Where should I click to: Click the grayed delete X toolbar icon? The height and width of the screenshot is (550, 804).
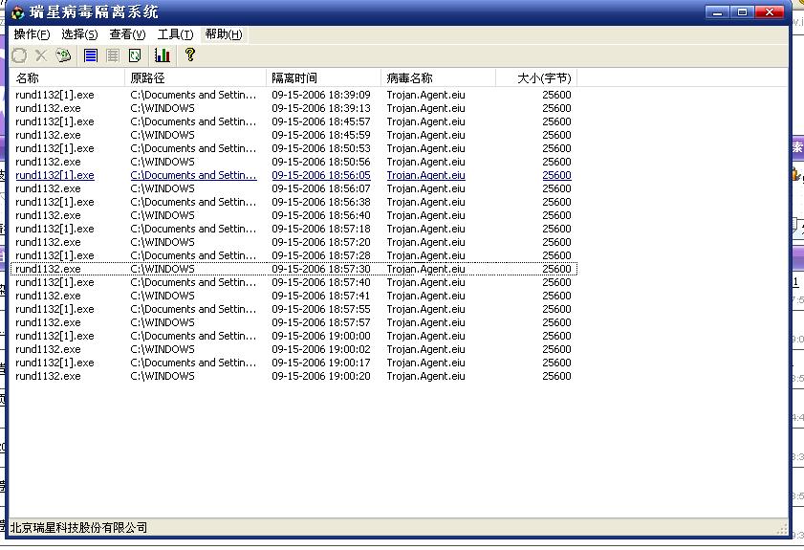41,55
